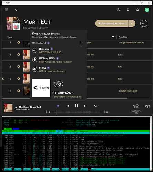Open the Просмотреть Инструкцию link
This screenshot has width=153, height=172.
(x=67, y=97)
